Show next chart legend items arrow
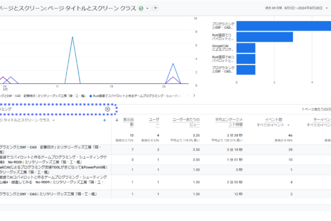The image size is (331, 221). point(194,96)
